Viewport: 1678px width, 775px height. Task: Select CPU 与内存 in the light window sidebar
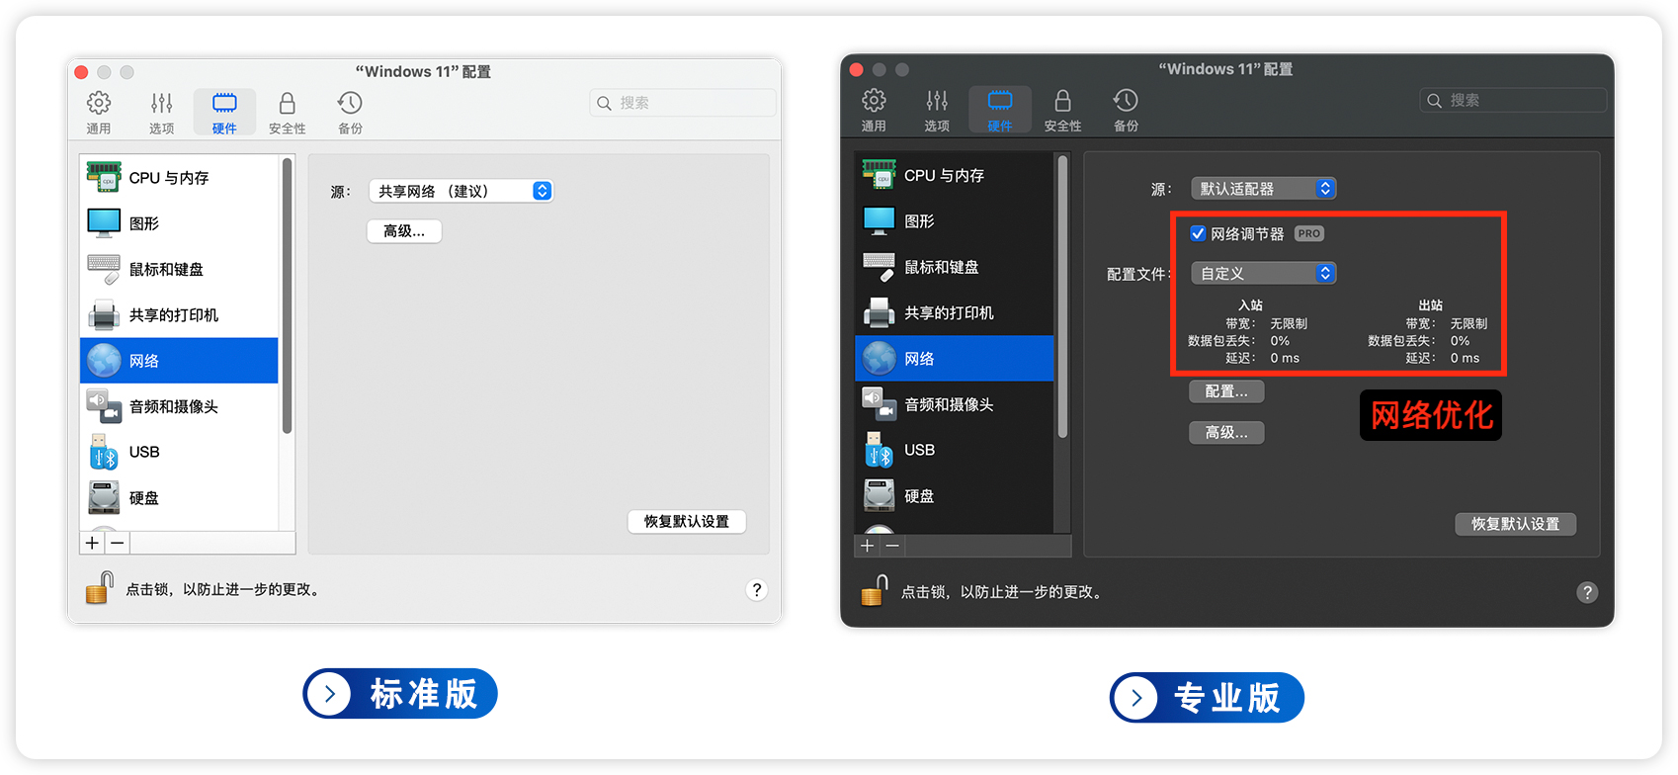tap(168, 178)
